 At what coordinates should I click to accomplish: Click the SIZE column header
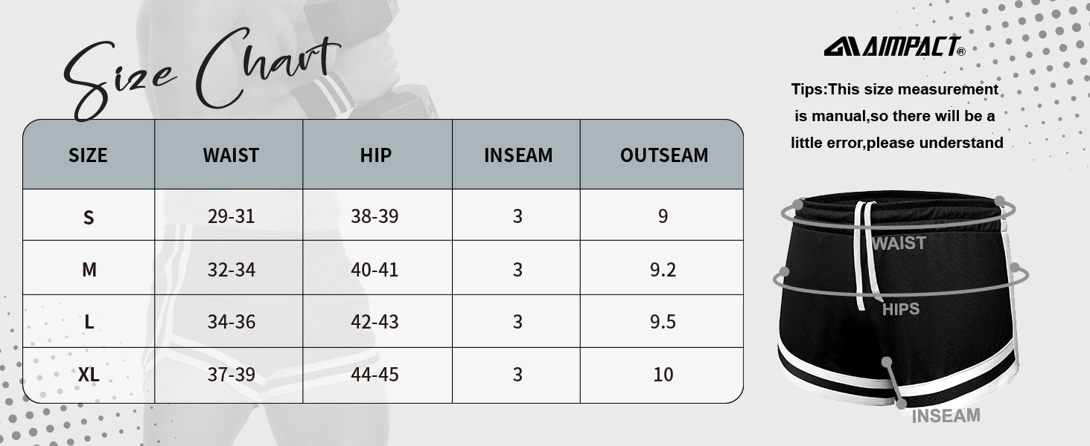pos(88,155)
